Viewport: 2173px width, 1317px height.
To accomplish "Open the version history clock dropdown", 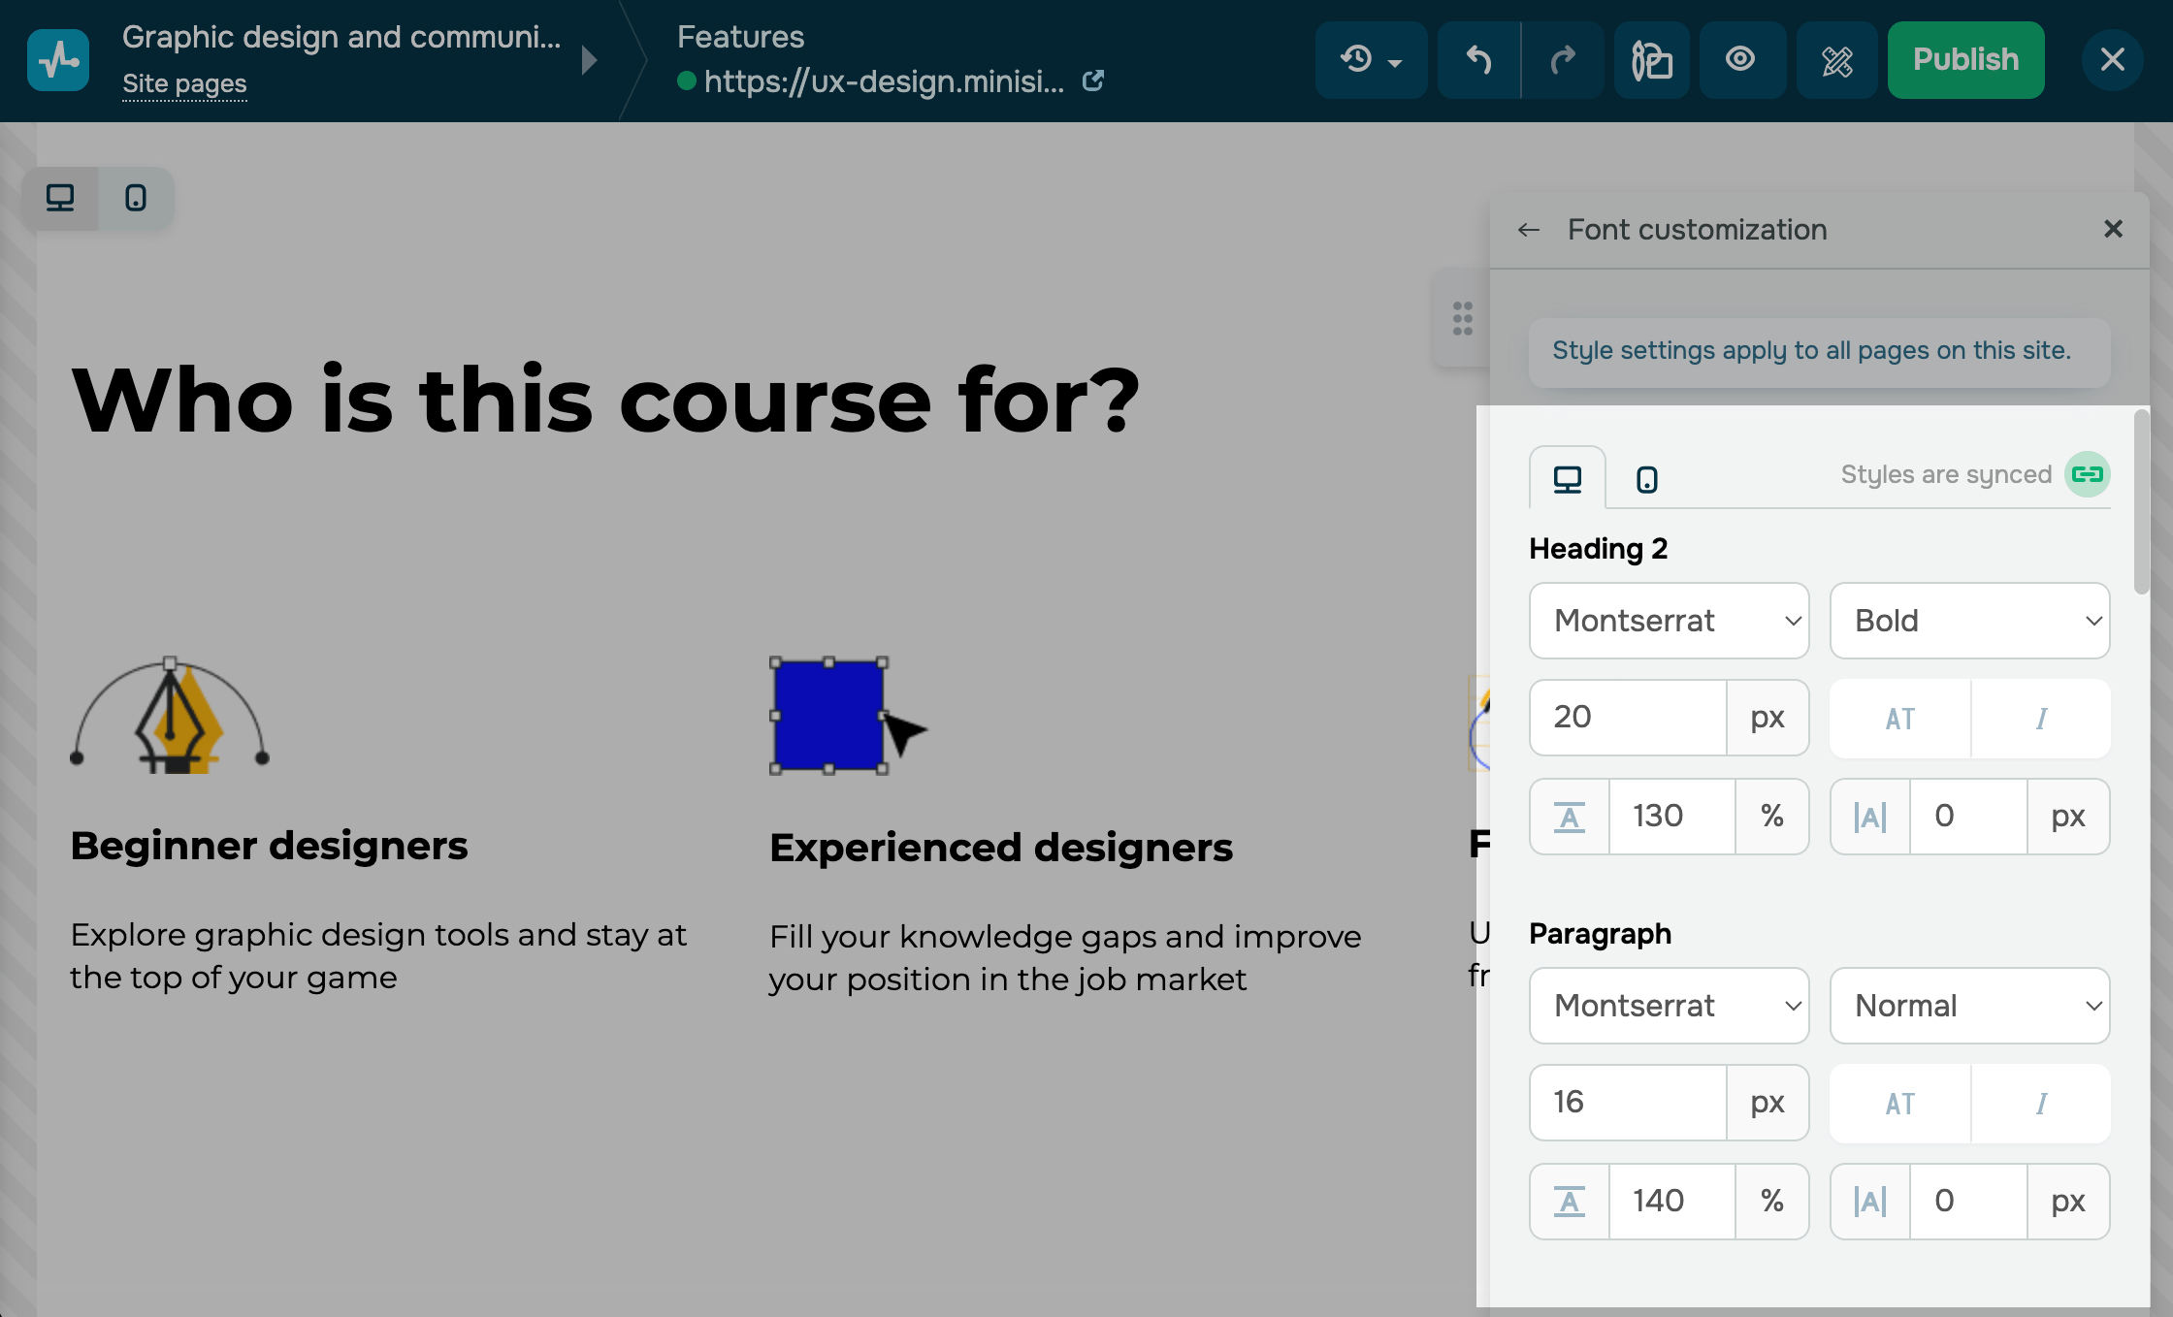I will tap(1371, 60).
